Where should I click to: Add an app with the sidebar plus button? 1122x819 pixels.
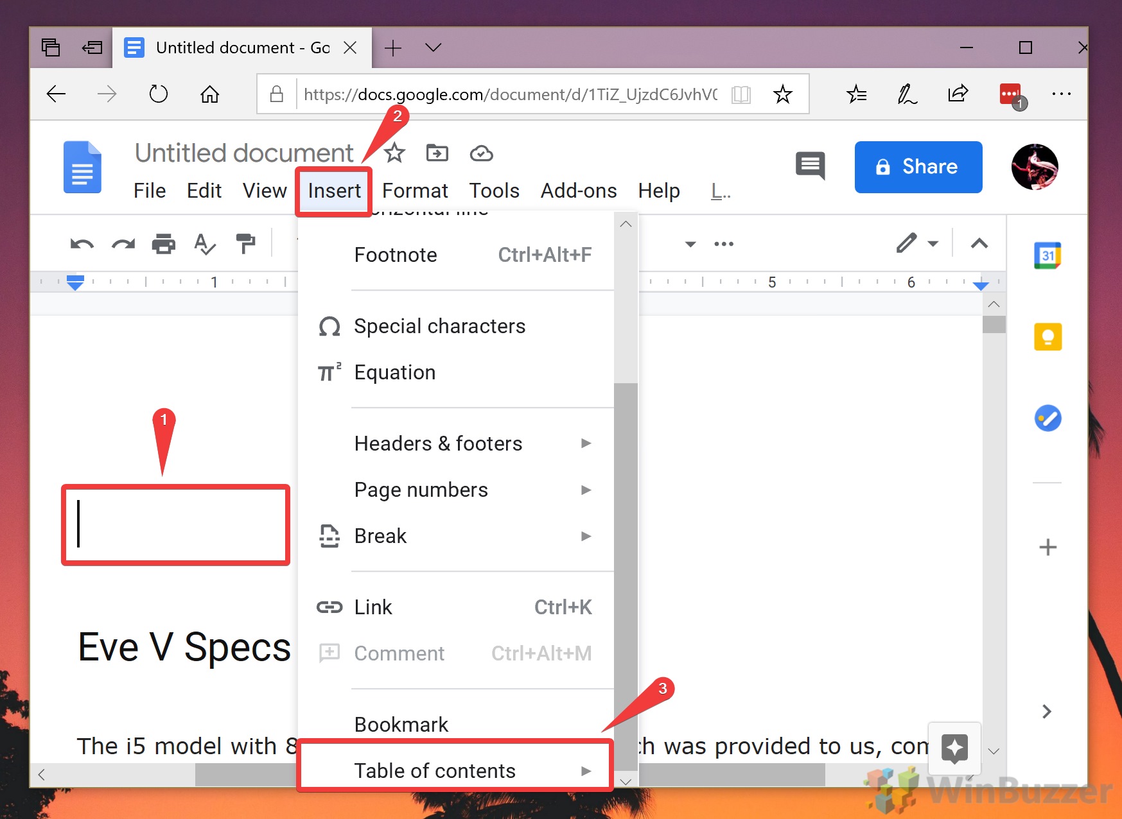coord(1047,547)
